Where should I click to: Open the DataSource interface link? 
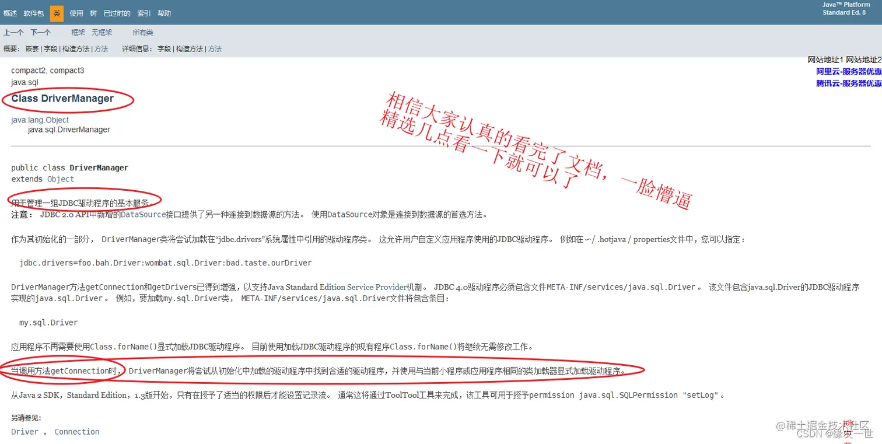click(143, 215)
